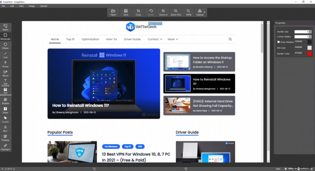315x171 pixels.
Task: Enable the Drop Shadow checkbox
Action: point(278,42)
